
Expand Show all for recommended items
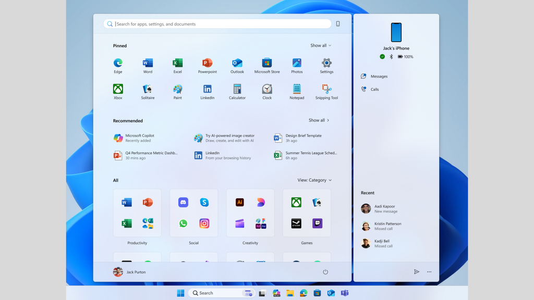[x=319, y=120]
